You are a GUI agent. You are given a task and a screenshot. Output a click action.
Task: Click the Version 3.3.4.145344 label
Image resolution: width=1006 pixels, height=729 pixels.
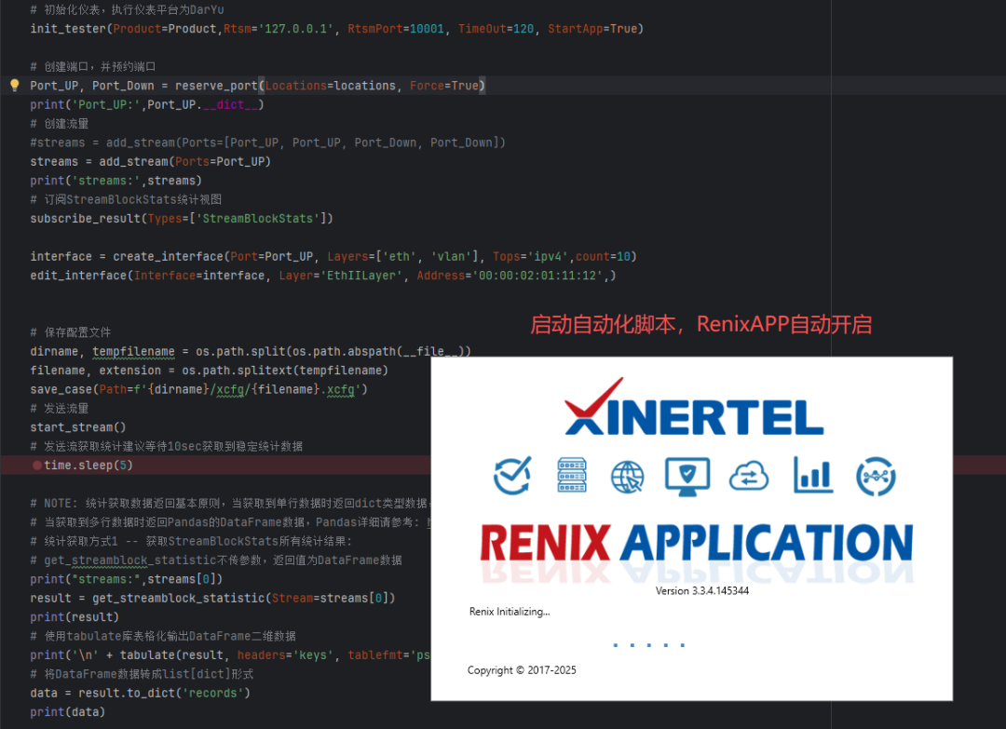click(x=702, y=591)
